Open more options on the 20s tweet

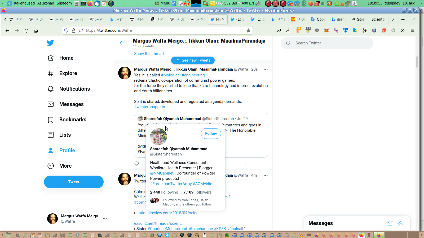(266, 69)
